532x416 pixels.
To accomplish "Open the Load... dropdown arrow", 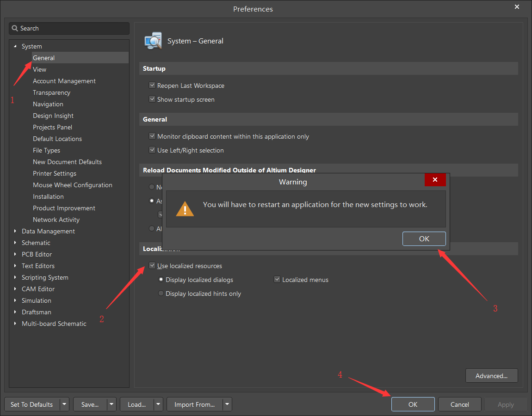I will click(x=159, y=404).
